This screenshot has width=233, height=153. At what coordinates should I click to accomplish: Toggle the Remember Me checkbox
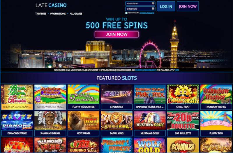(x=126, y=13)
